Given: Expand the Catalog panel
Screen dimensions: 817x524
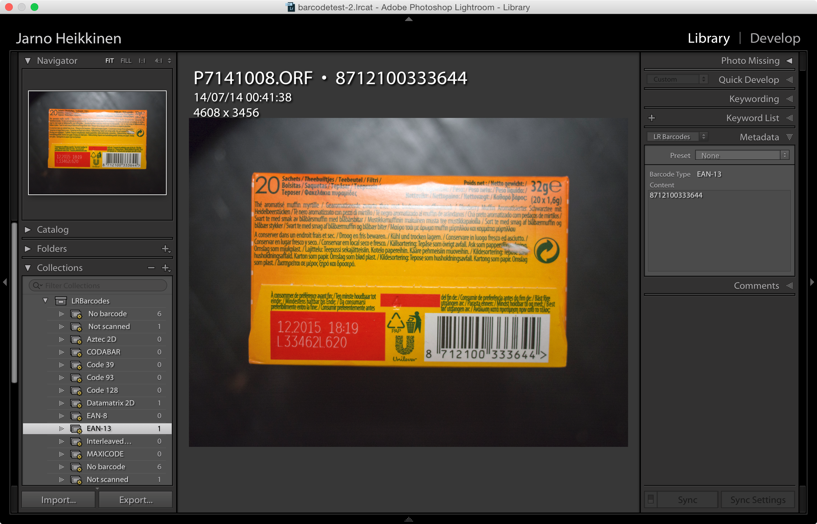Looking at the screenshot, I should [x=28, y=230].
